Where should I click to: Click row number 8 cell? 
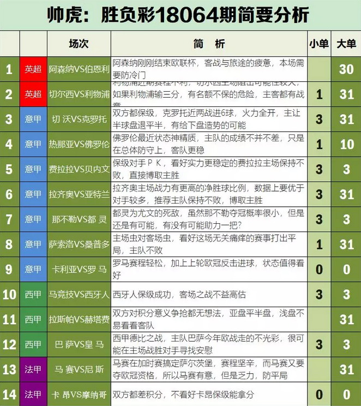click(x=10, y=244)
